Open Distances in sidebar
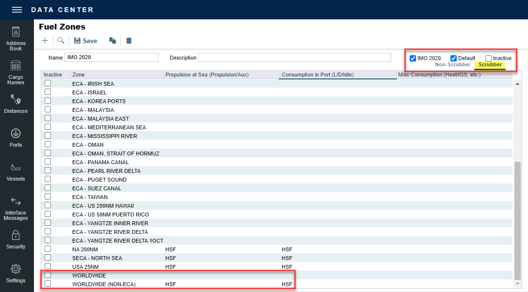 pos(16,104)
